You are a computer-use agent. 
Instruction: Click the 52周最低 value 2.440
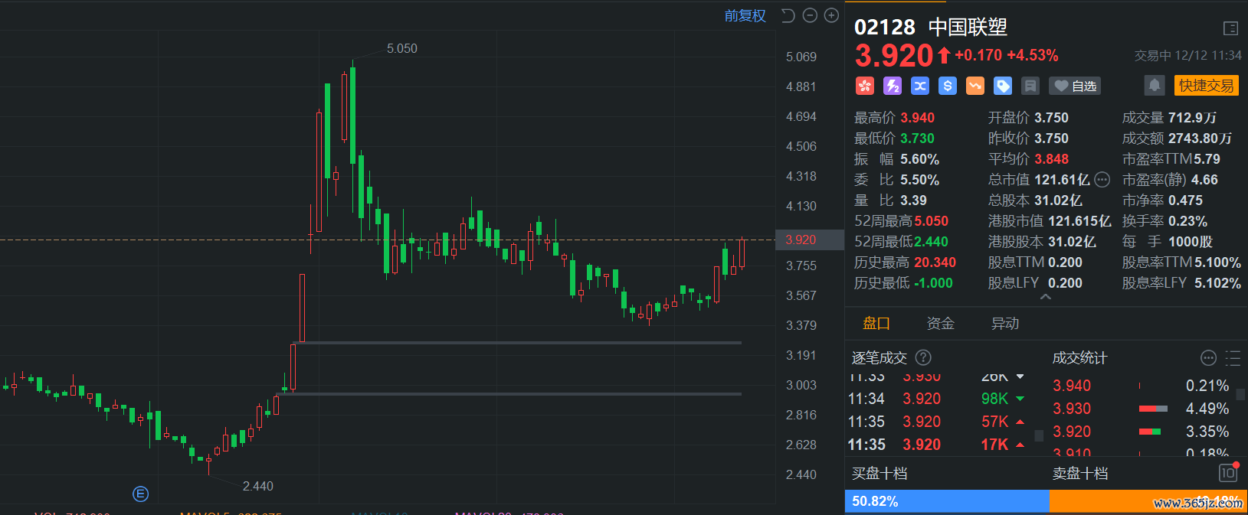click(932, 242)
